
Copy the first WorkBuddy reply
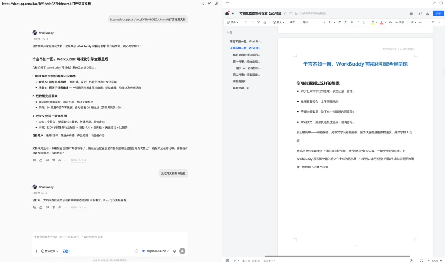pos(35,160)
